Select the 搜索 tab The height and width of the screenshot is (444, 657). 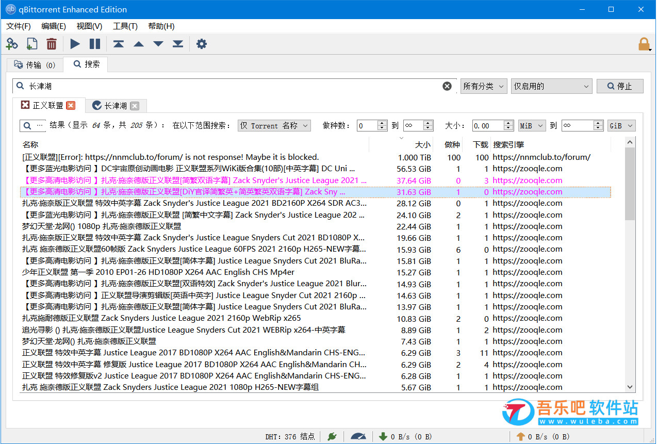pyautogui.click(x=87, y=64)
